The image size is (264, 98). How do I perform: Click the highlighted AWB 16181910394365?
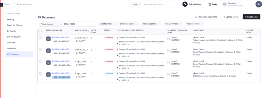pyautogui.click(x=61, y=77)
